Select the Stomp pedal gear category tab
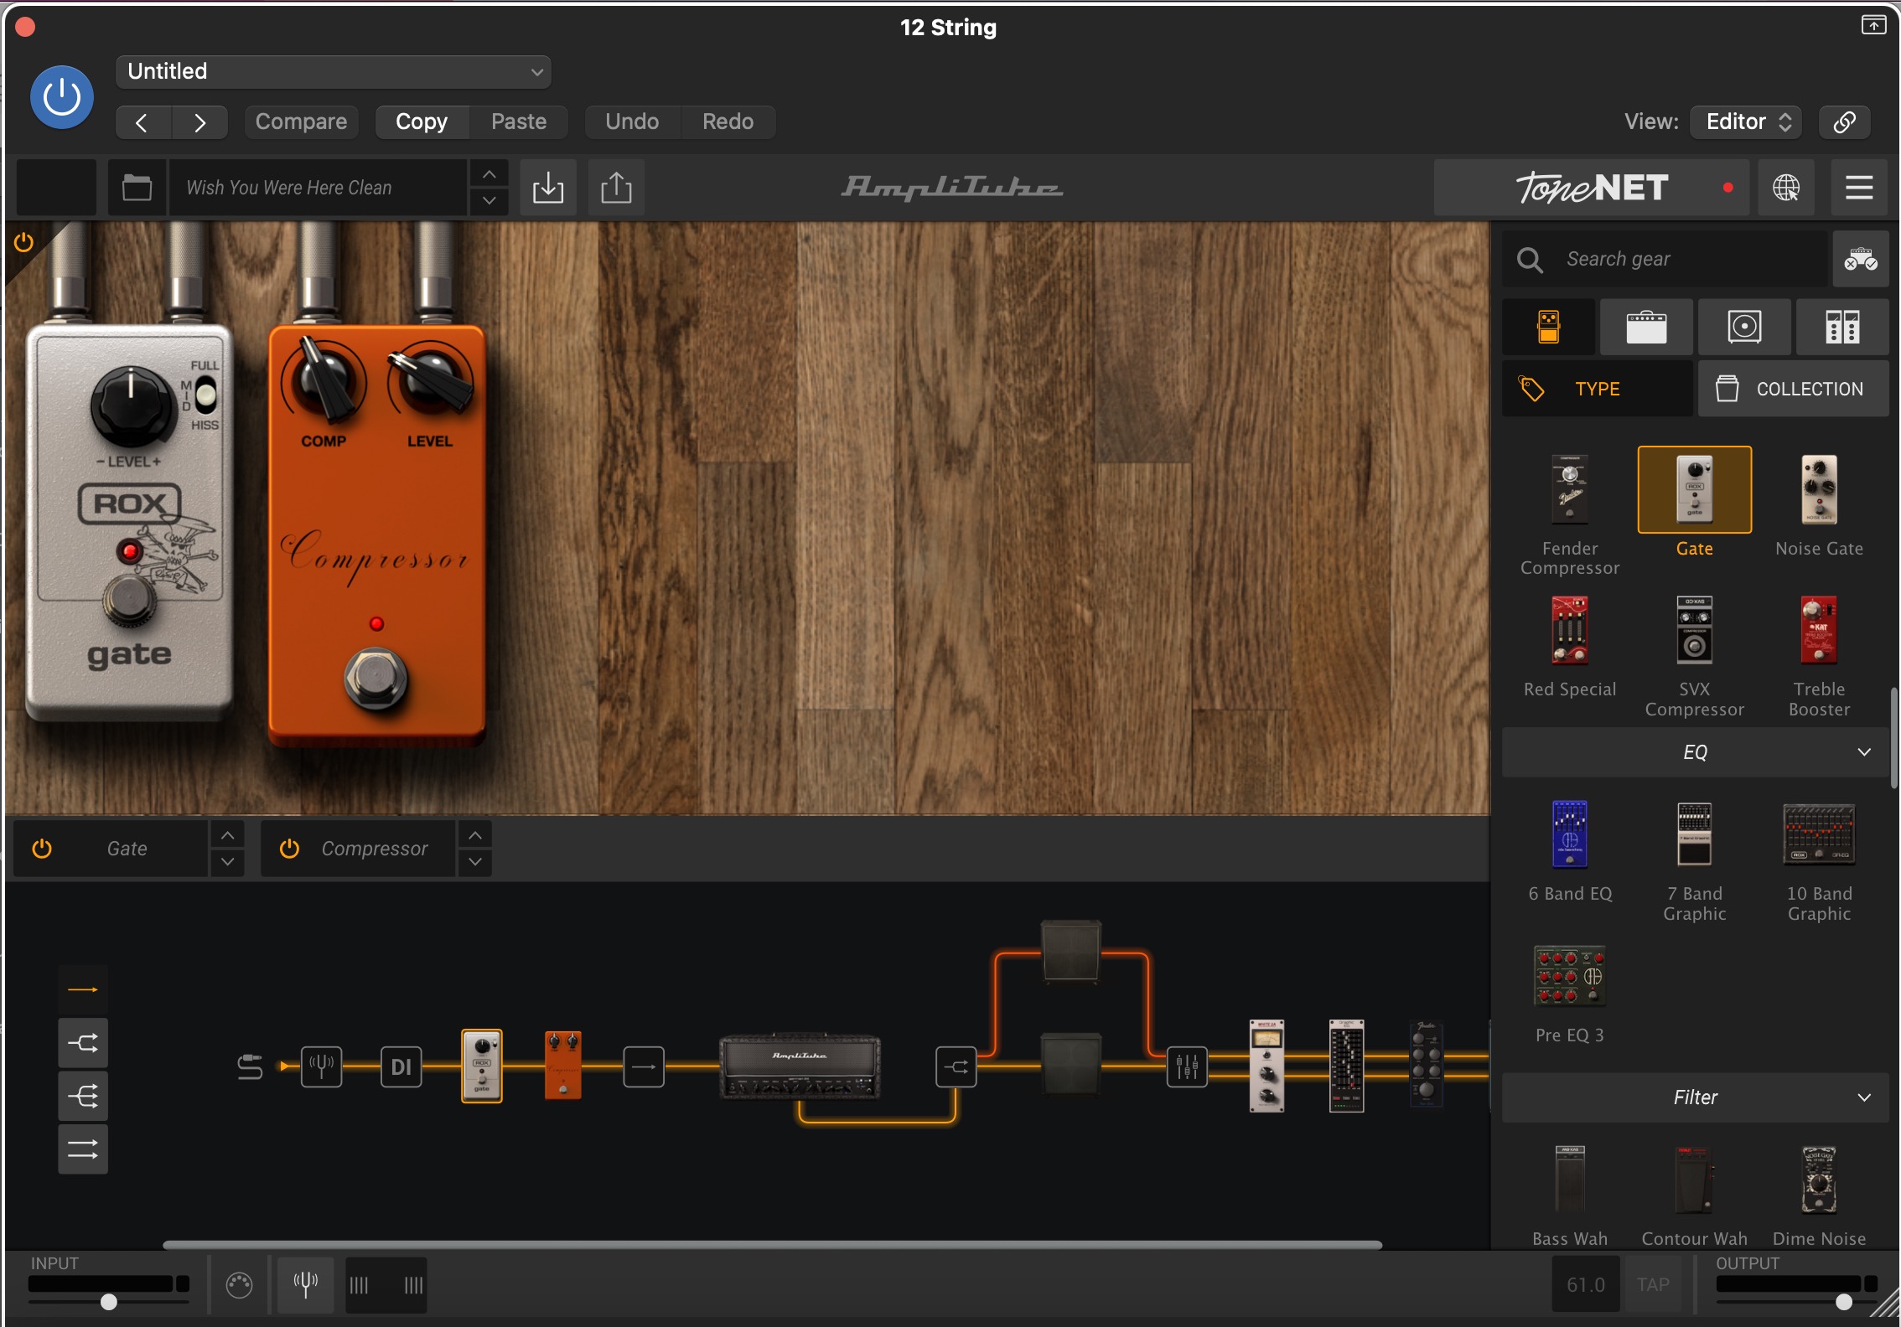 [x=1549, y=327]
